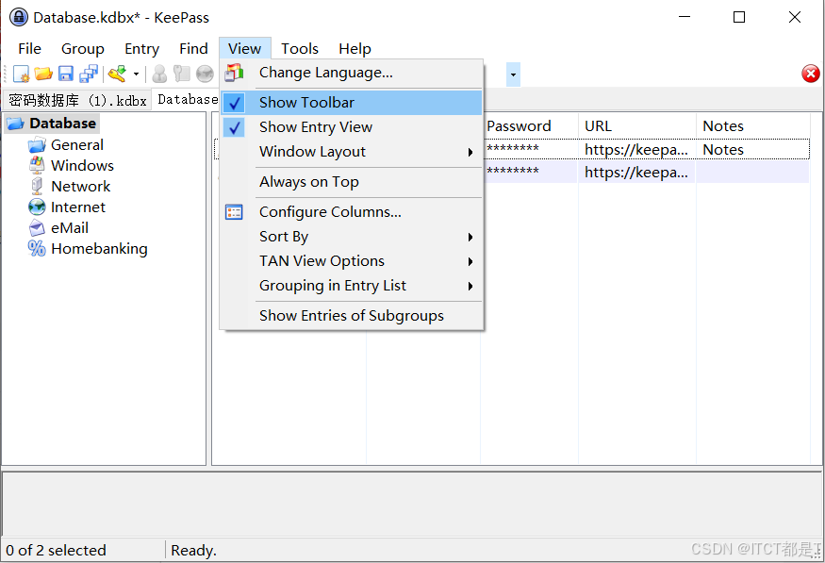Click the 'Ready.' status bar text

click(x=193, y=551)
